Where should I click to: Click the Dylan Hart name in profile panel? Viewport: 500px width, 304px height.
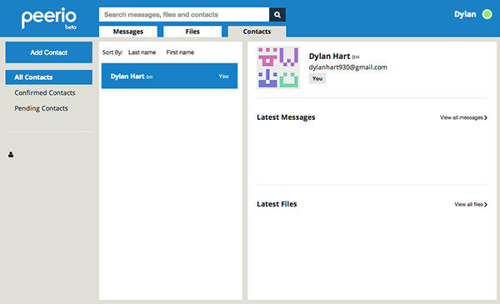coord(329,56)
